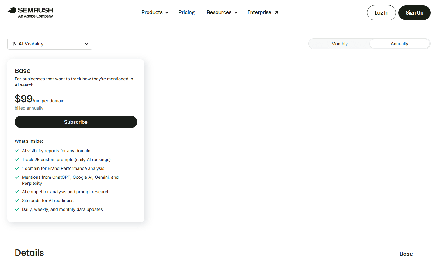
Task: Click checkmark beside Daily, weekly, monthly updates
Action: click(17, 209)
